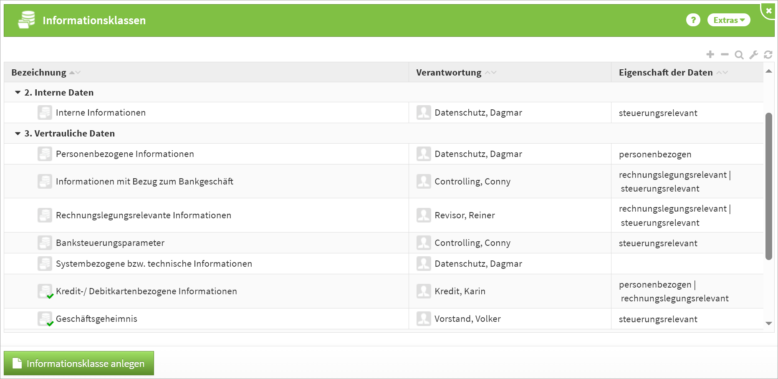Click the user avatar next to Revisor, Reiner

click(x=424, y=215)
